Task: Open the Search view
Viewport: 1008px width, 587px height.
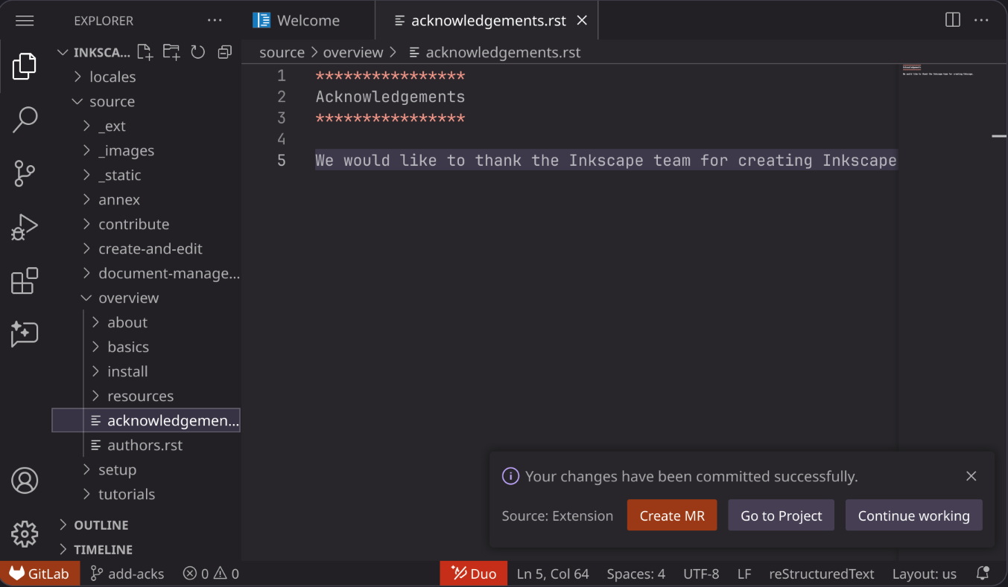Action: [x=25, y=120]
